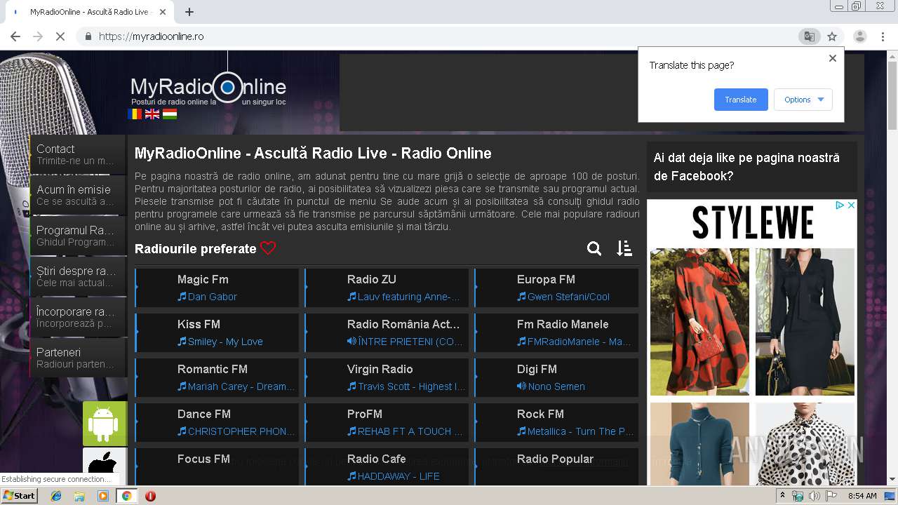Screen dimensions: 898x505
Task: Click the site lock icon in address bar
Action: pyautogui.click(x=88, y=36)
